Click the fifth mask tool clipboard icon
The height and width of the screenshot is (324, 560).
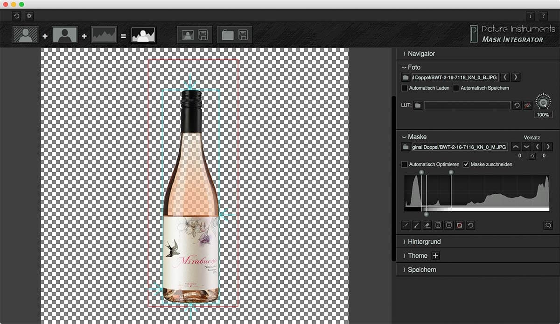[x=449, y=225]
